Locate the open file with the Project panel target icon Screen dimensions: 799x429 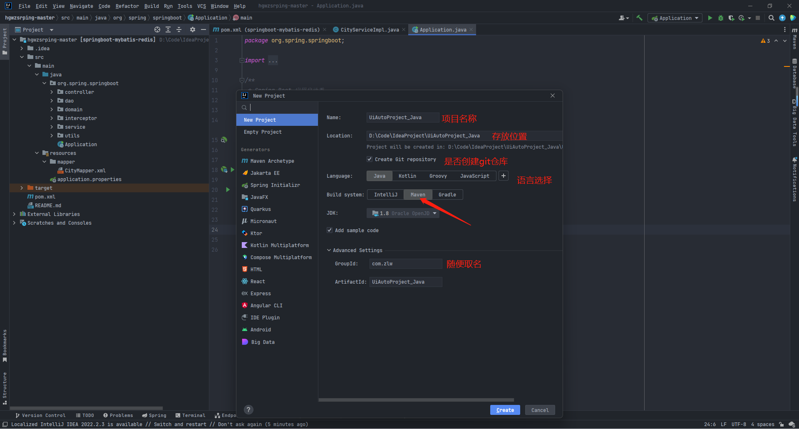[x=157, y=29]
